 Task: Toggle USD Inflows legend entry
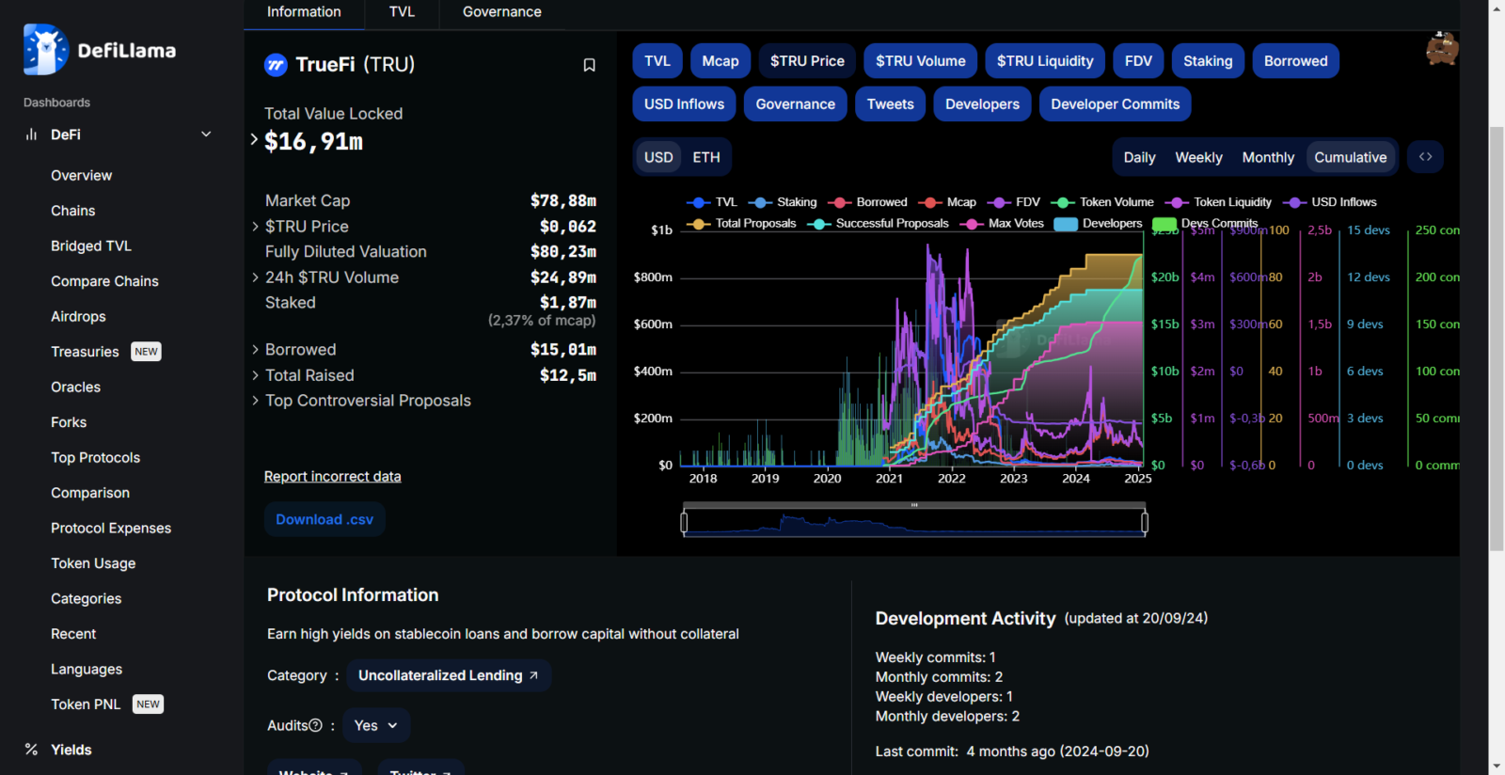pyautogui.click(x=1329, y=202)
